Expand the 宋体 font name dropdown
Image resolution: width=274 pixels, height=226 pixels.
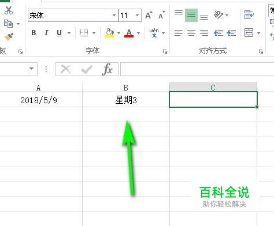(x=114, y=15)
